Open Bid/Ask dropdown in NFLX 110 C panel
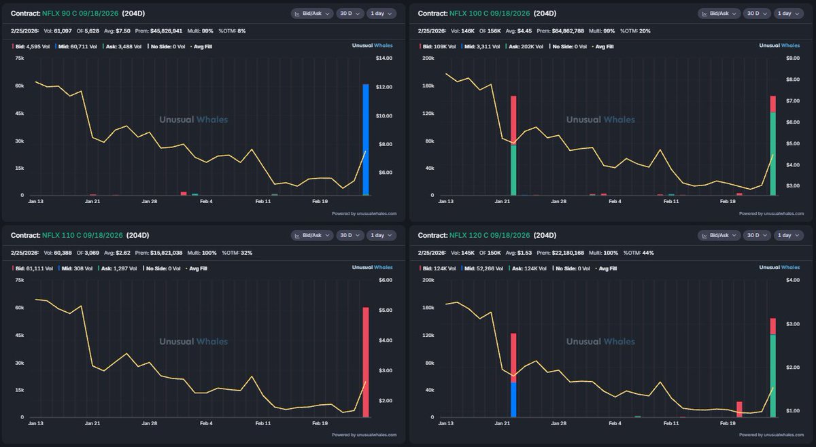This screenshot has height=447, width=816. click(313, 235)
